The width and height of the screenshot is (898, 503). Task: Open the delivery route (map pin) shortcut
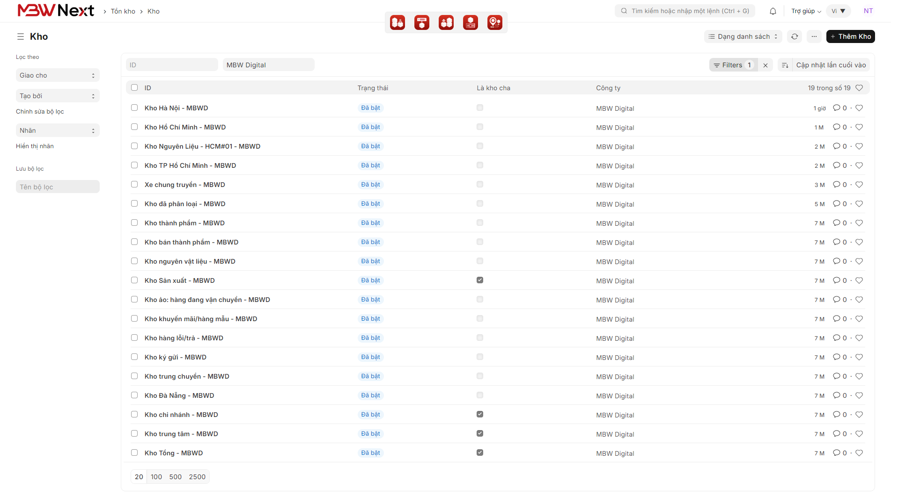point(495,22)
